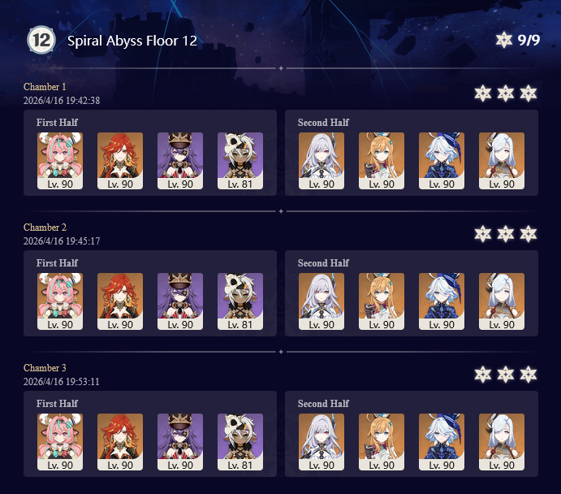
Task: Click the floor 12 badge icon
Action: pyautogui.click(x=41, y=40)
